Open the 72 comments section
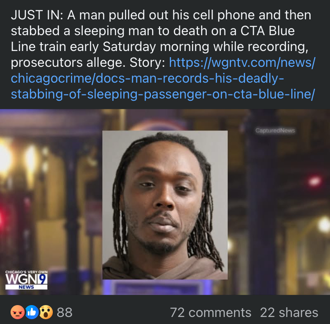 point(211,313)
